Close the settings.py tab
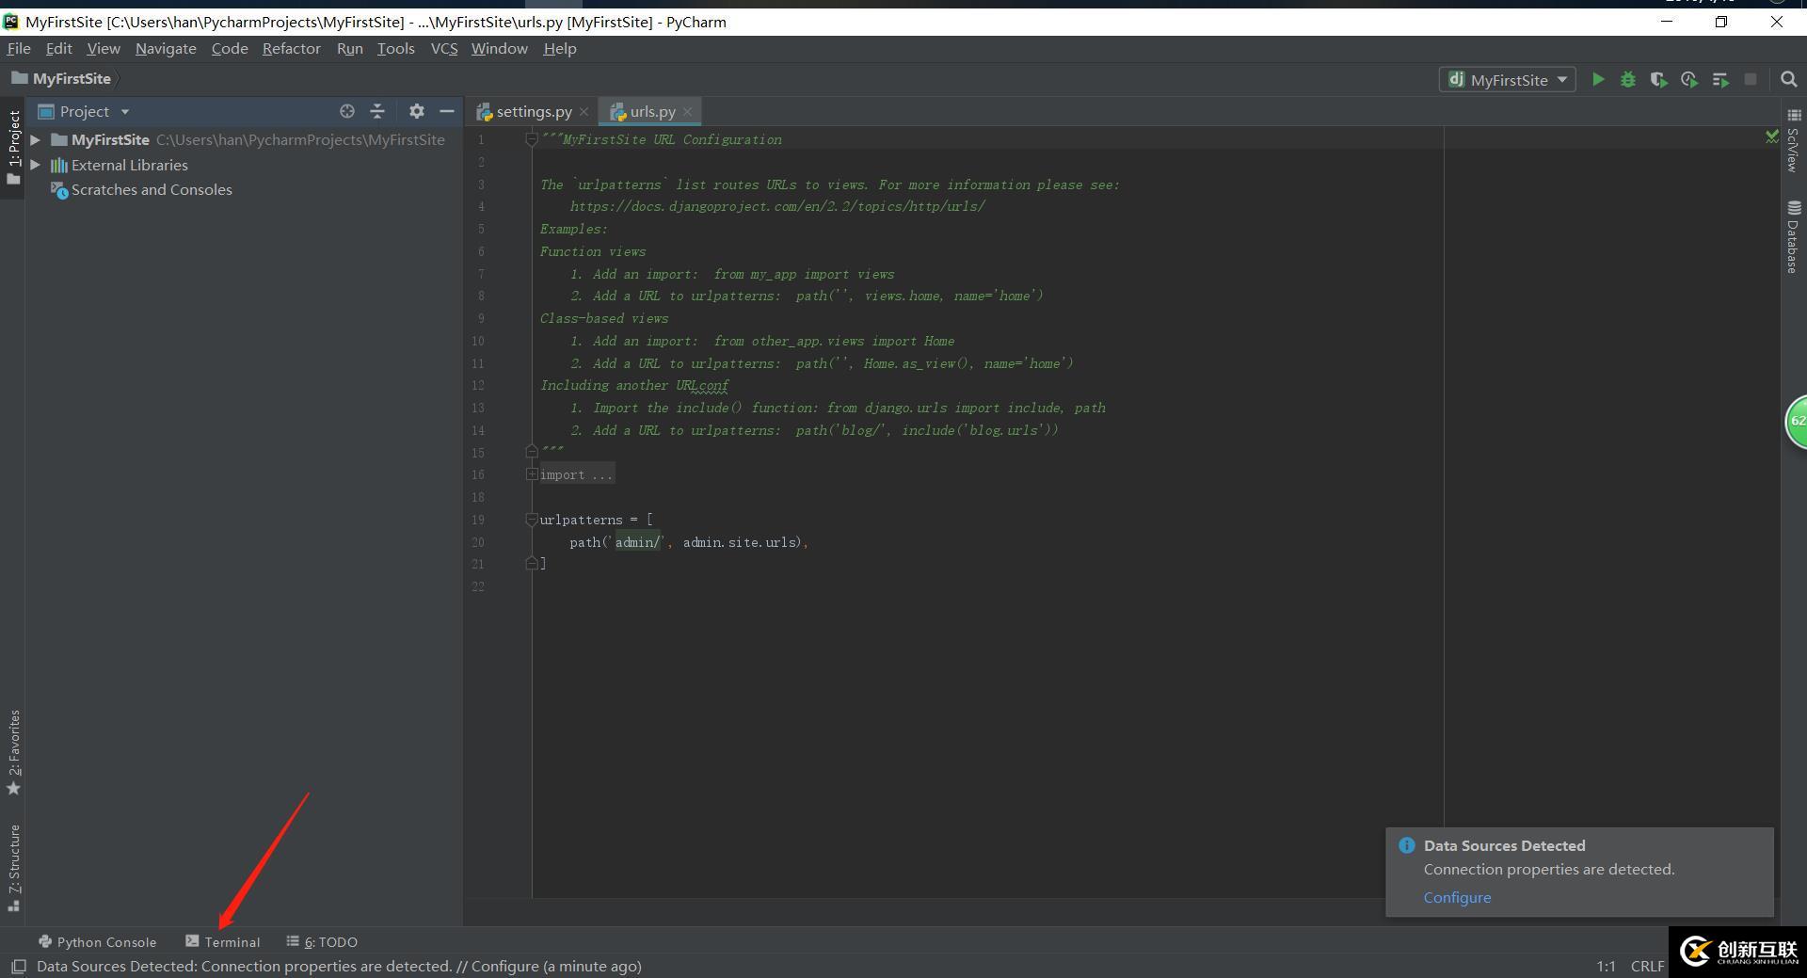 584,112
